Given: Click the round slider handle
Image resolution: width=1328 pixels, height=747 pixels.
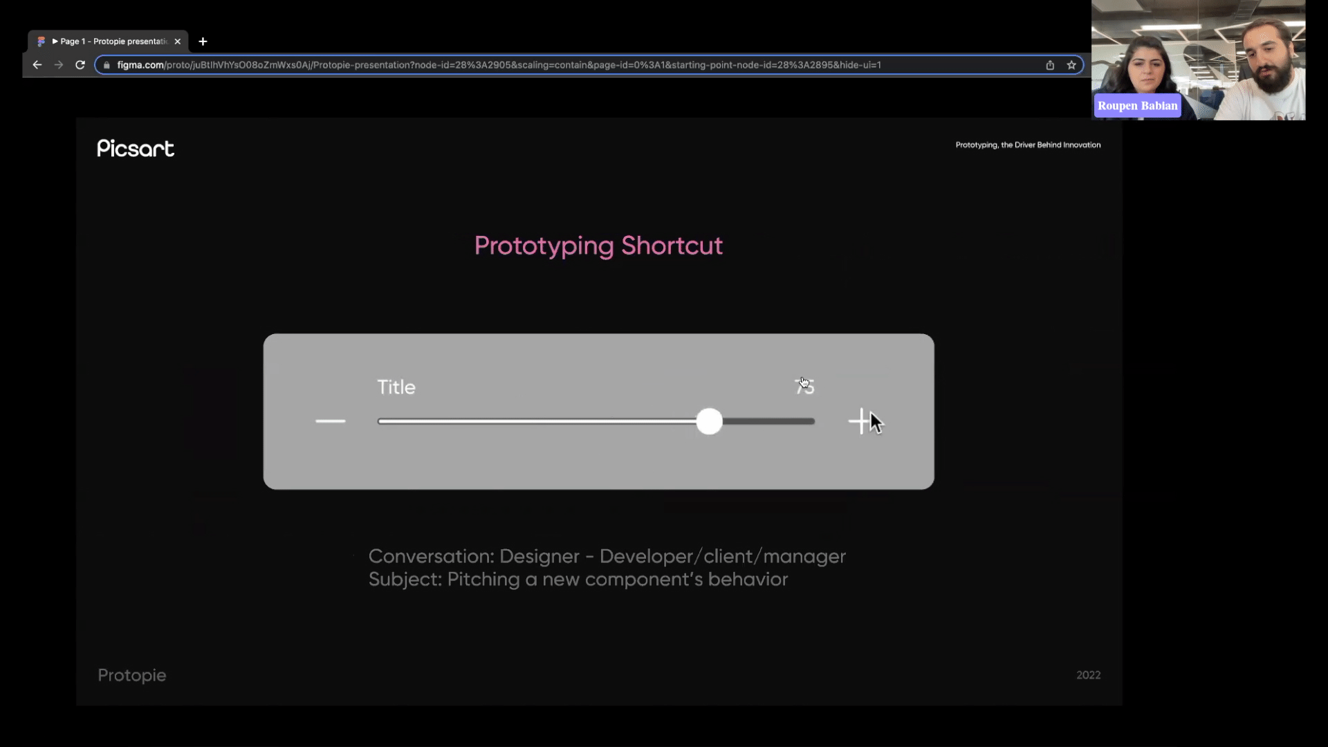Looking at the screenshot, I should pos(709,421).
